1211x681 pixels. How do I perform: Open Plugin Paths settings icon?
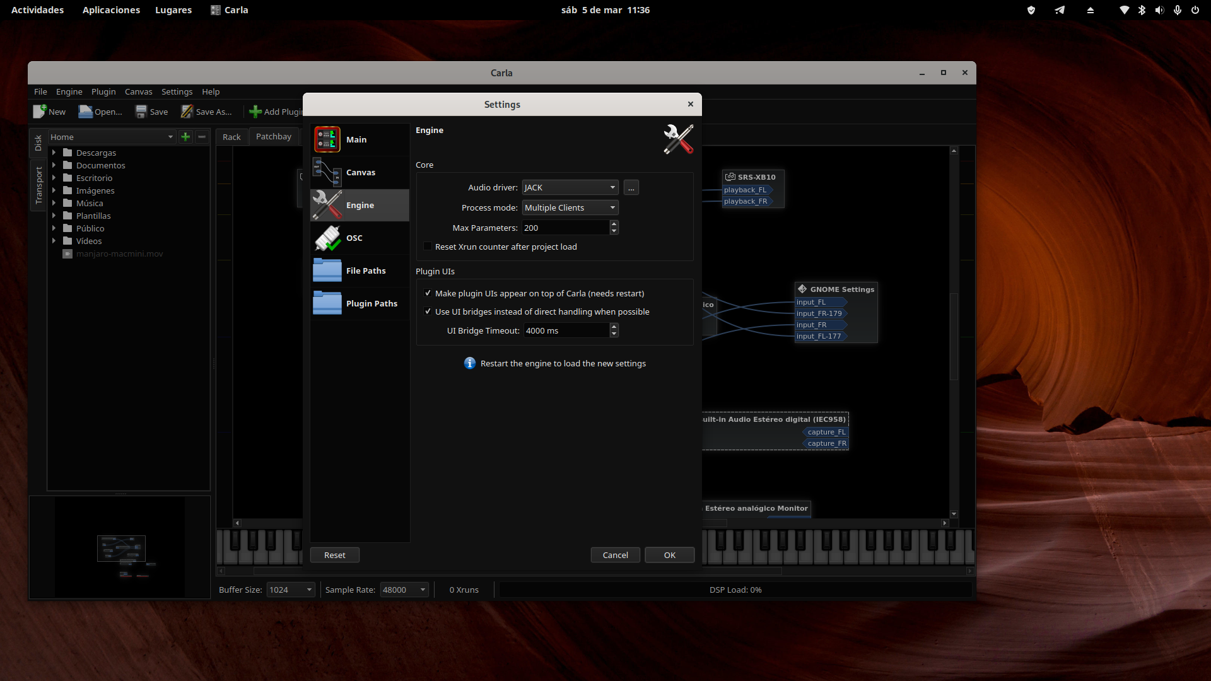point(327,303)
